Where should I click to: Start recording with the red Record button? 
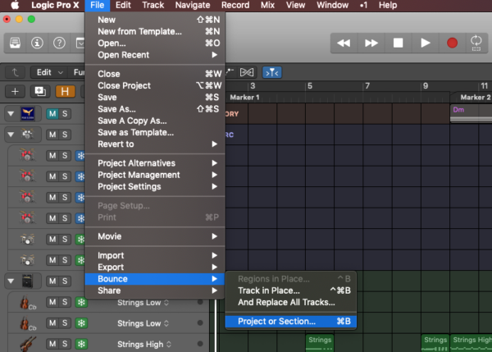point(452,43)
